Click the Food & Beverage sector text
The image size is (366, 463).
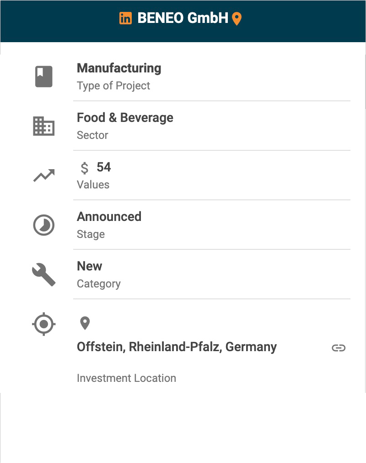pos(125,118)
